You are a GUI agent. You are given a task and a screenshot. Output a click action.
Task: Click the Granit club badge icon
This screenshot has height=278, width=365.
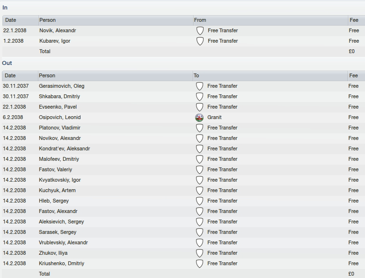point(199,118)
